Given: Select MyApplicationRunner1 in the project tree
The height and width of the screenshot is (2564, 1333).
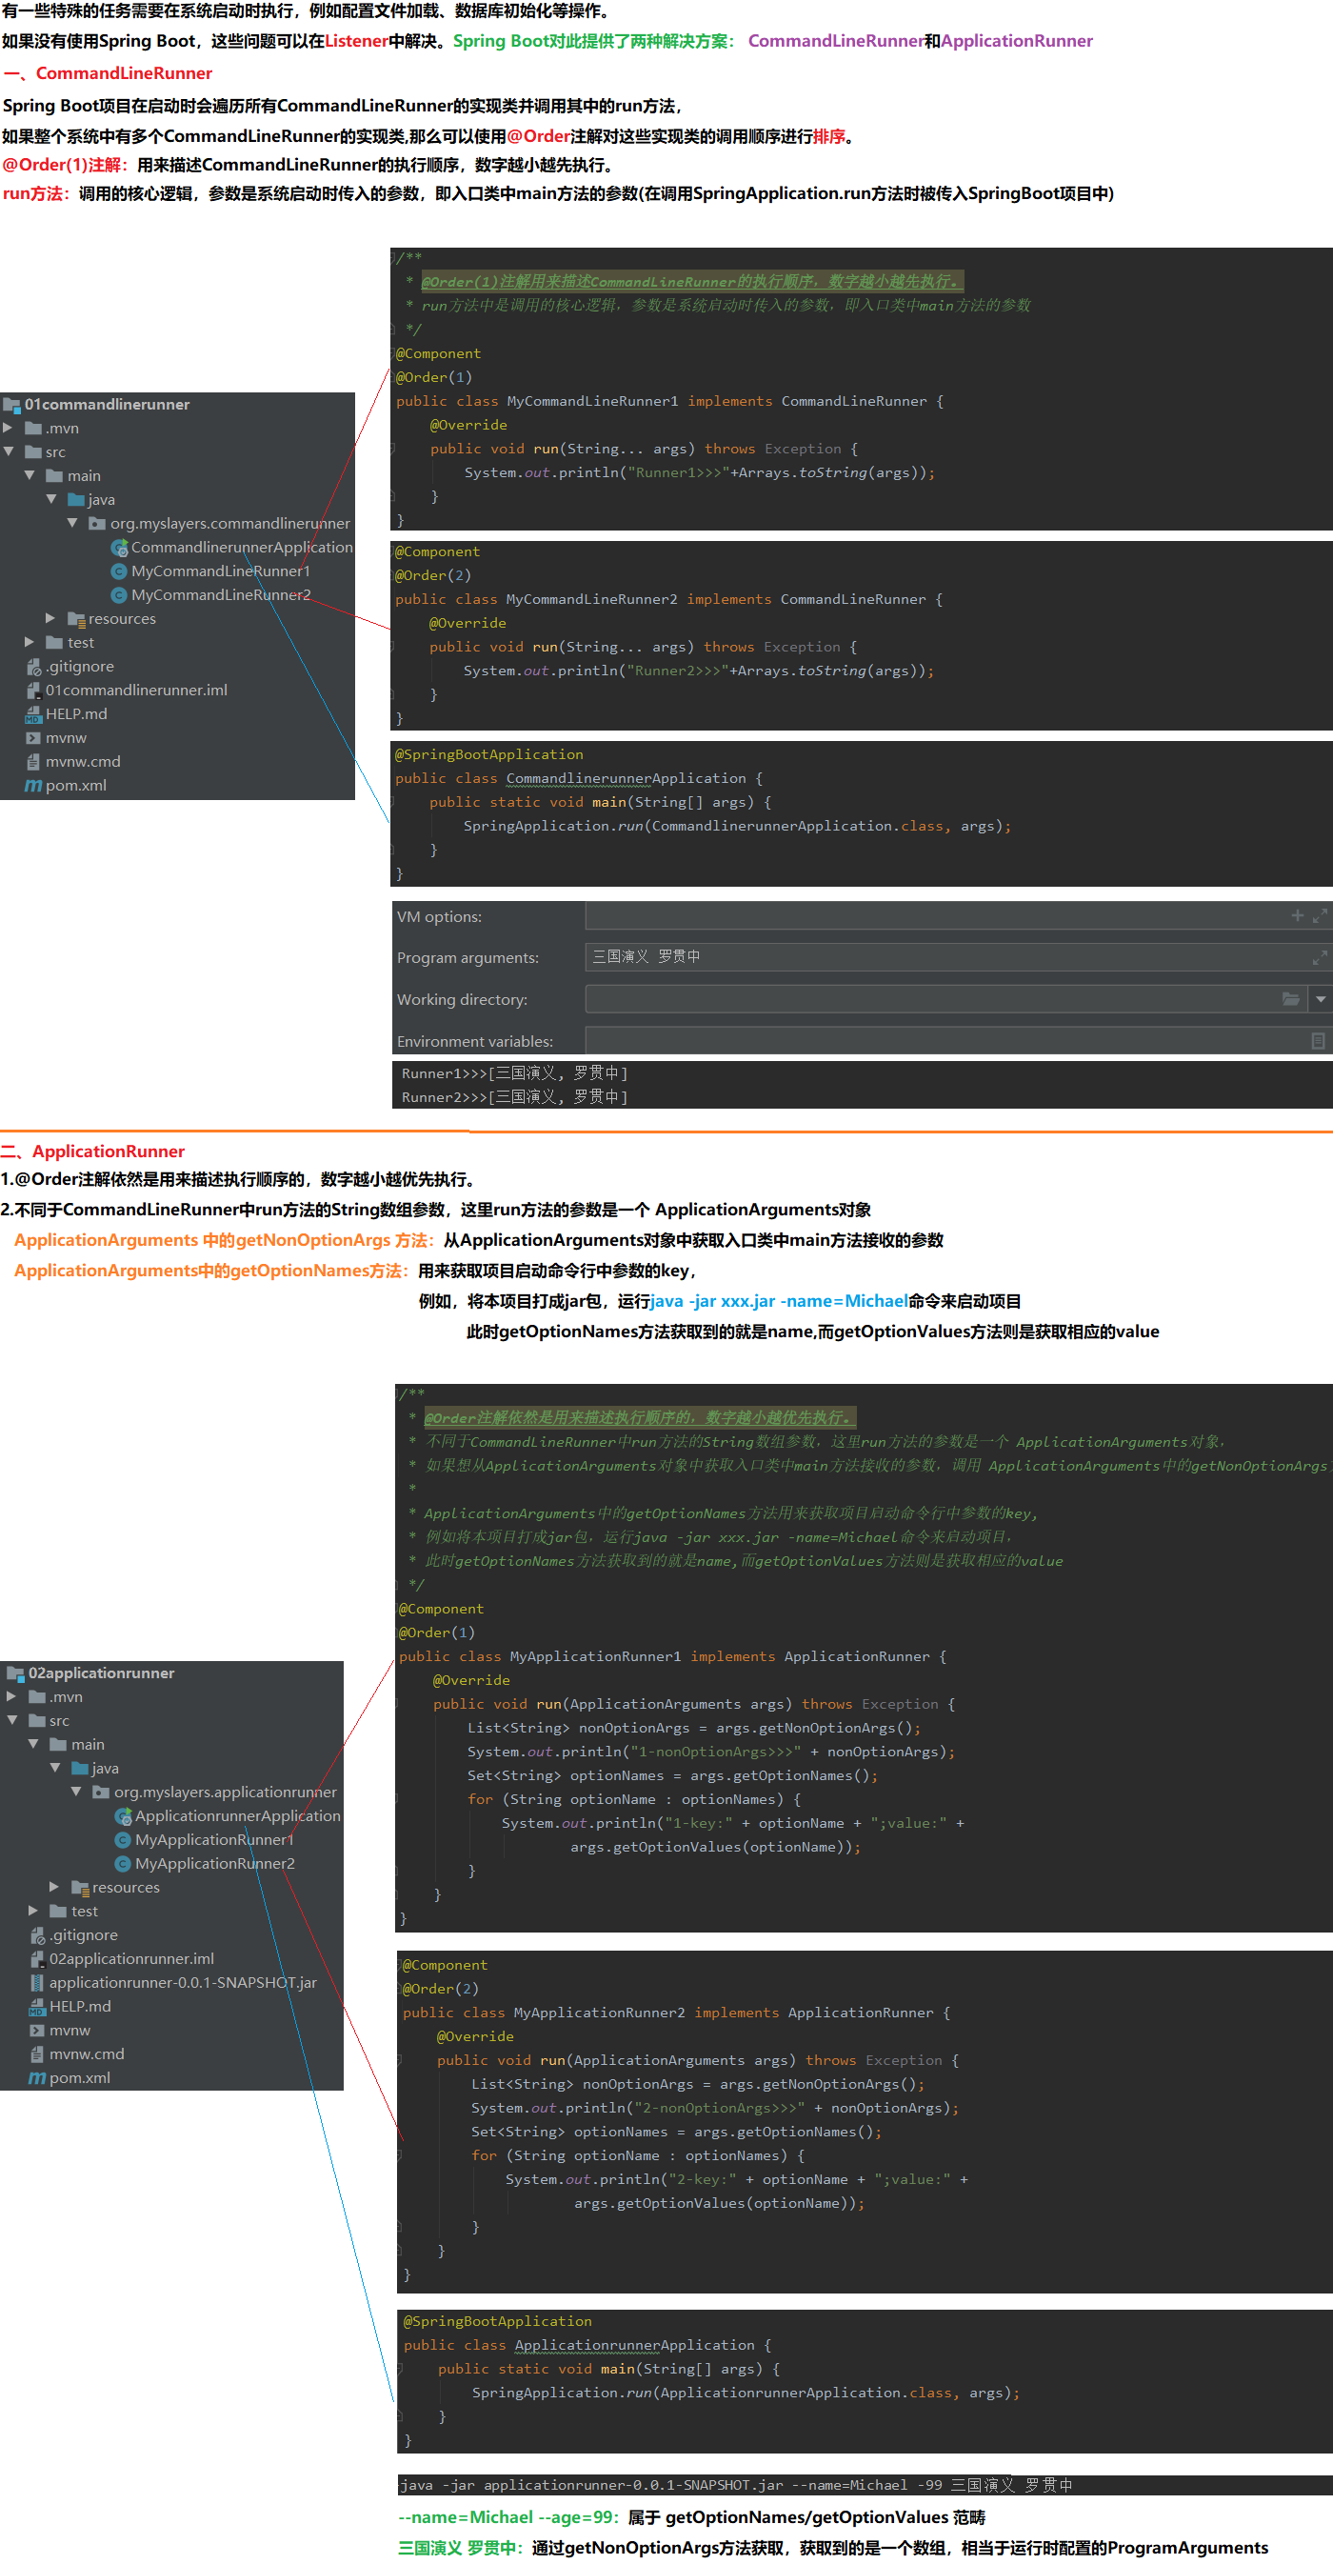Looking at the screenshot, I should click(x=214, y=1839).
